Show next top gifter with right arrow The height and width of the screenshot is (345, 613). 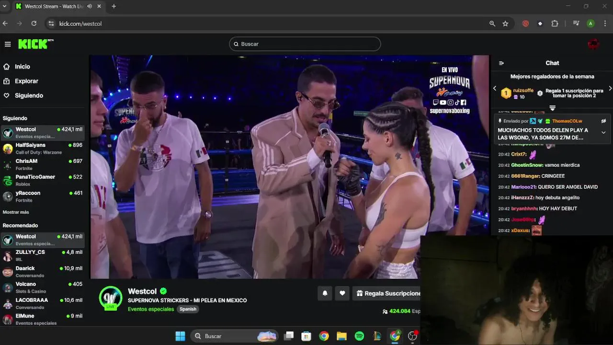(610, 89)
